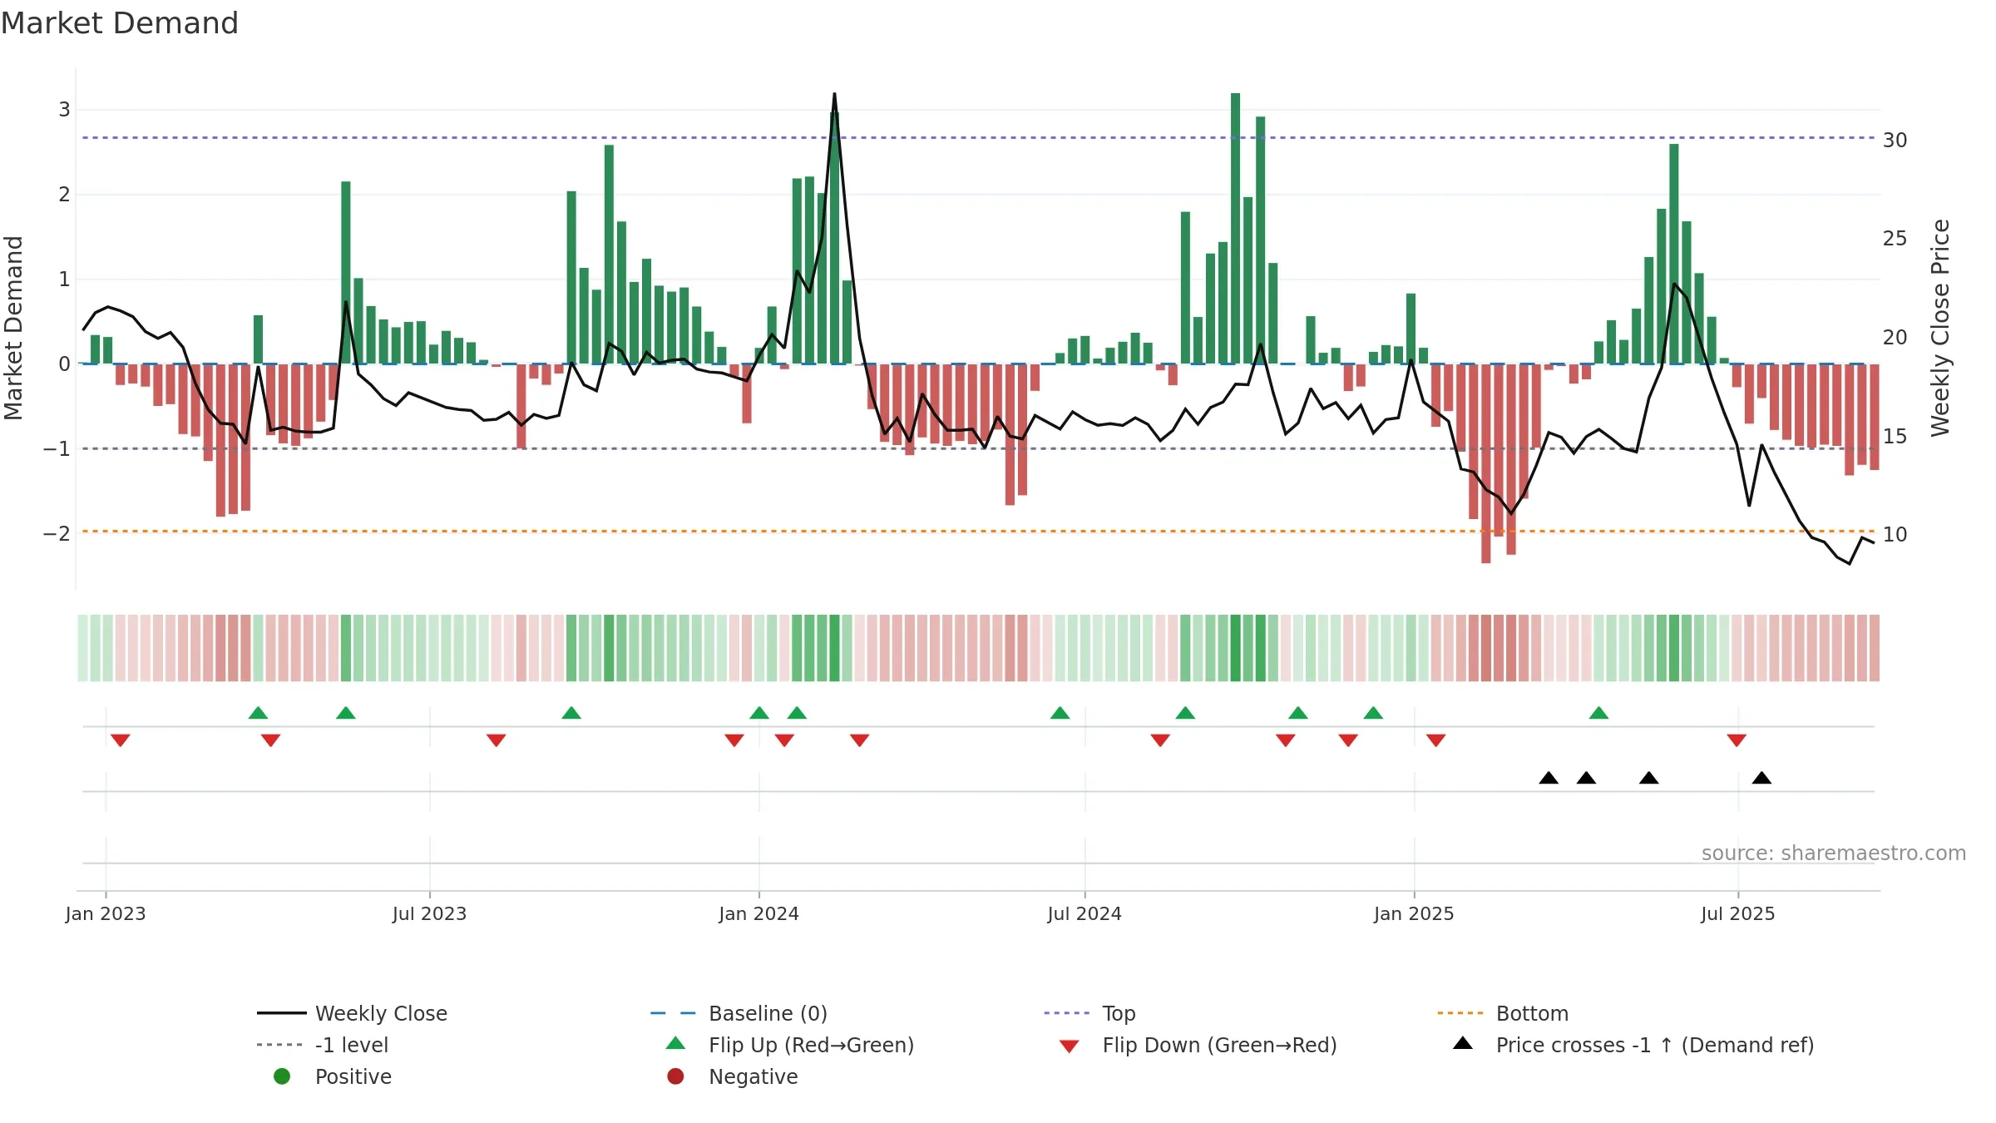Screen dimensions: 1996x1123
Task: Click the lowest red demand bar in early 2025
Action: point(1486,463)
